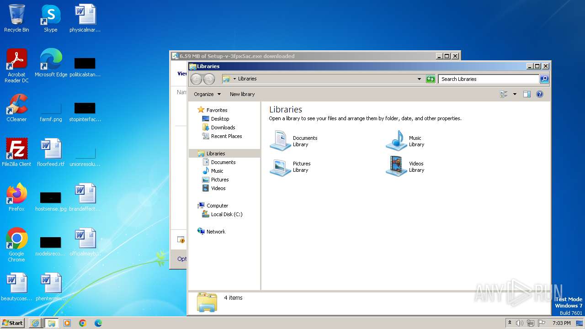
Task: Click Windows Explorer taskbar button
Action: coord(51,323)
